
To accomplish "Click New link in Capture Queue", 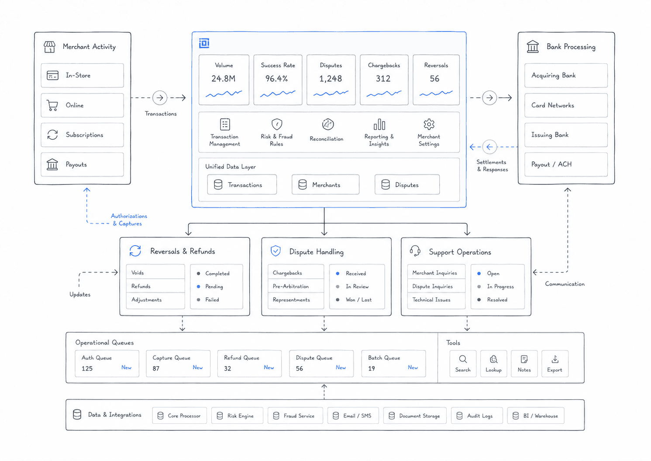I will click(198, 367).
